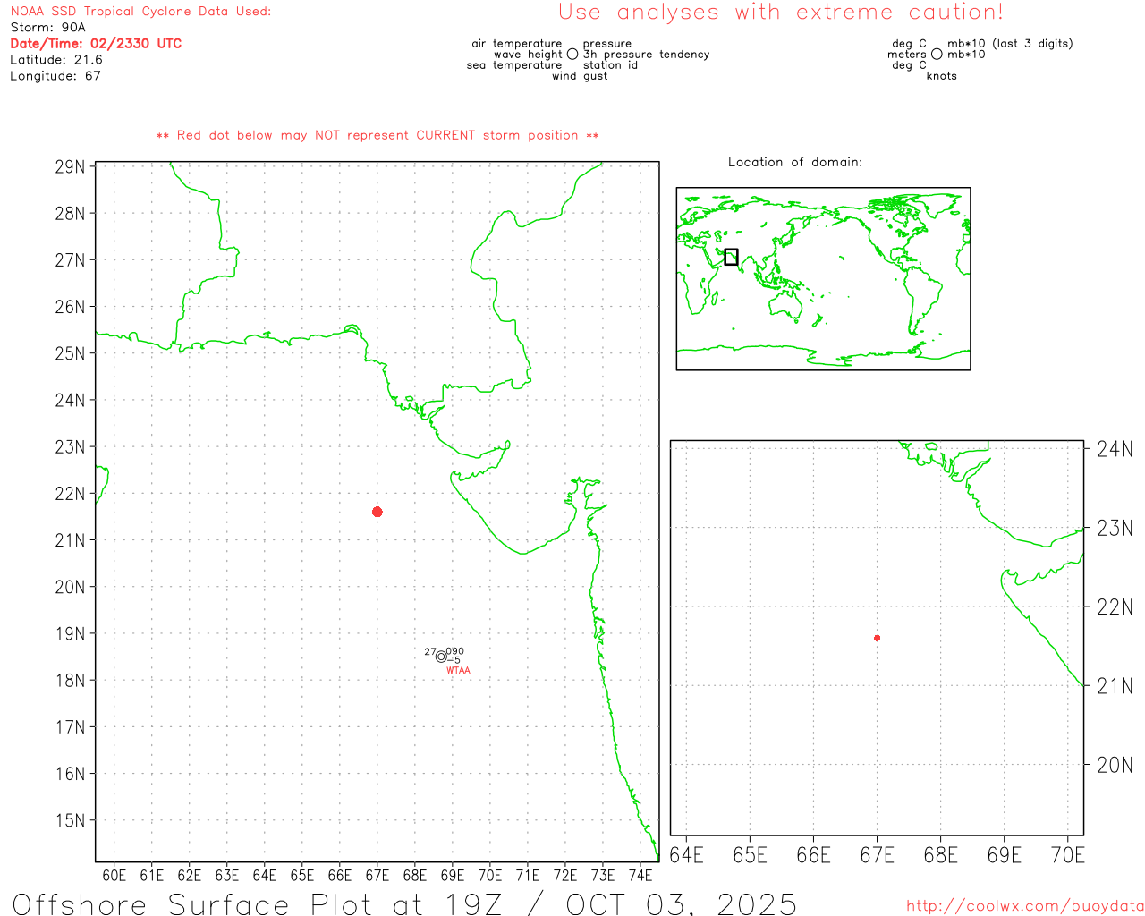Click the world map domain locator thumbnail
Screen dimensions: 1145x916
pos(823,278)
